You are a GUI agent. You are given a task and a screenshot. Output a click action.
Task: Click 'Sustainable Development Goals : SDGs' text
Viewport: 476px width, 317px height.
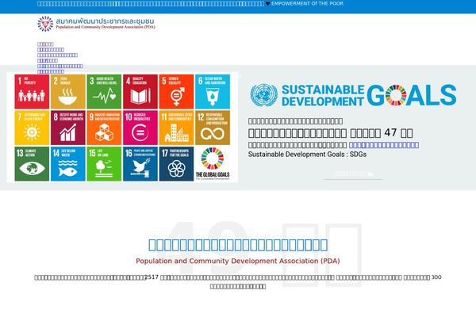pos(307,154)
